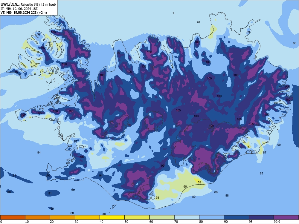
Task: Select the value 59 in the yellow patch
Action: (x=199, y=182)
